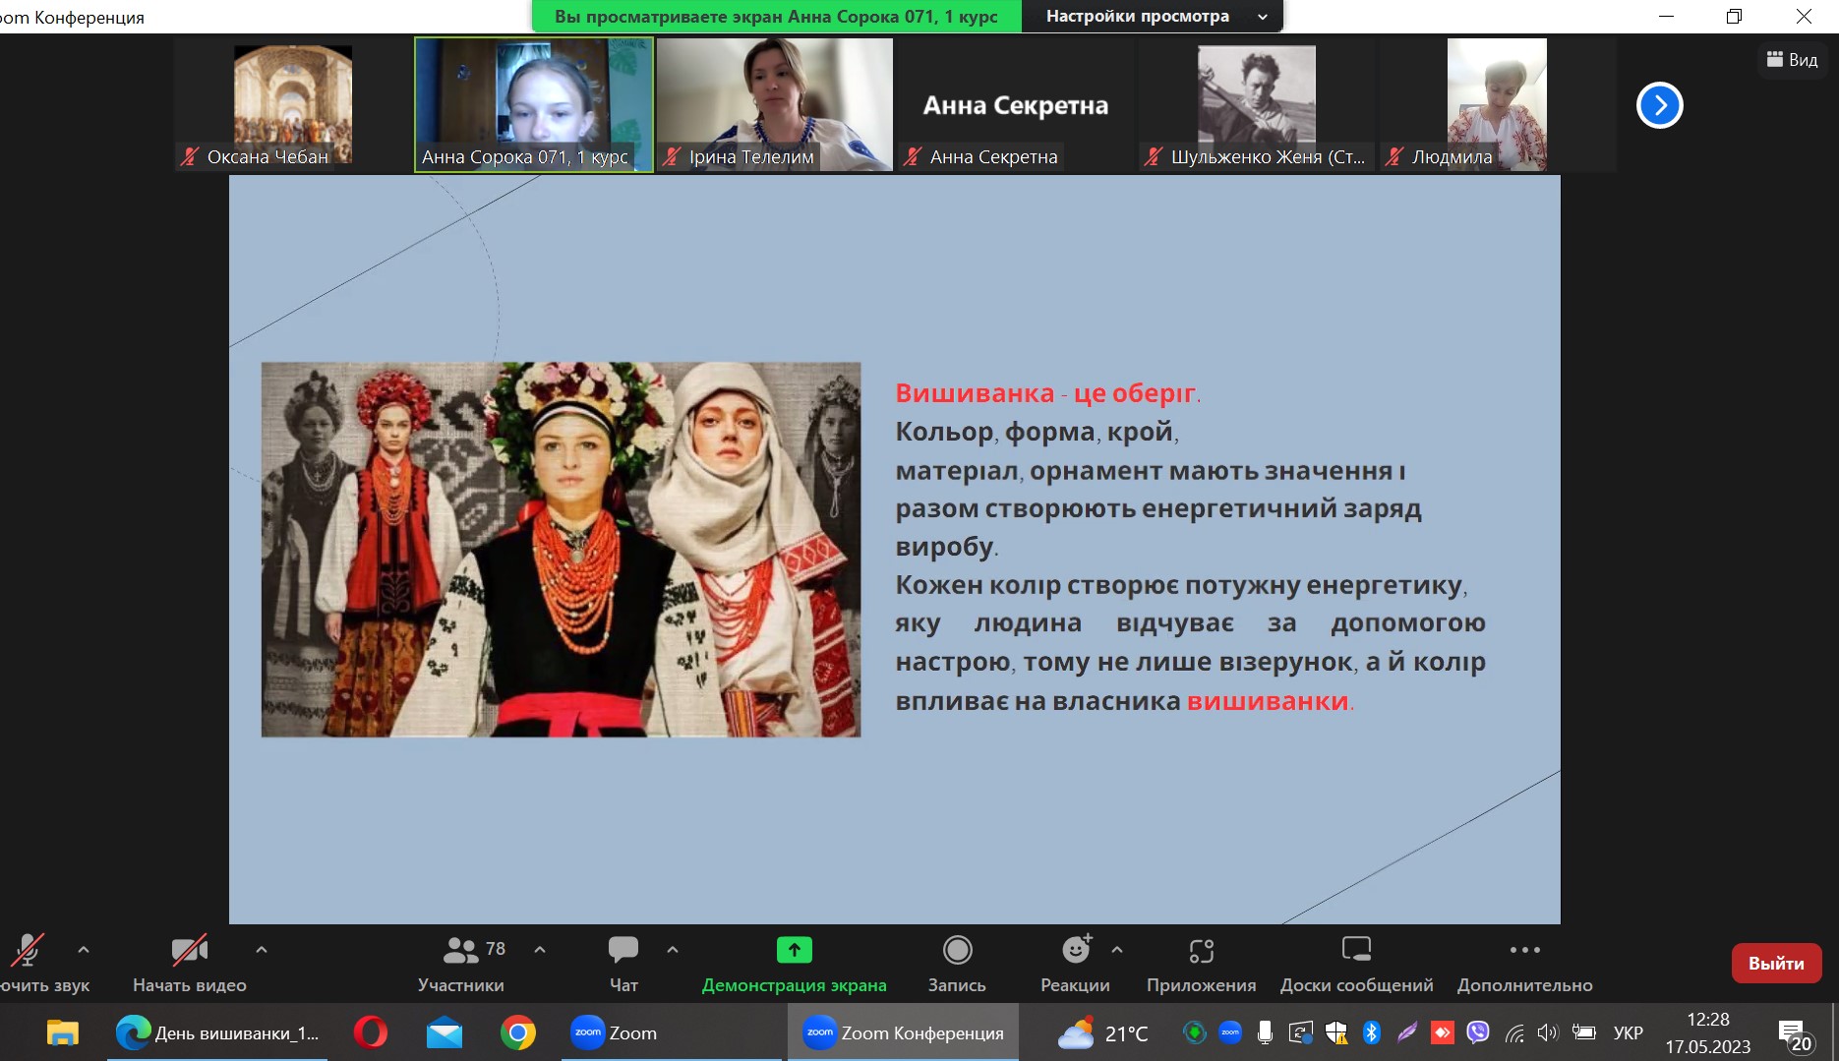This screenshot has width=1839, height=1061.
Task: Open Доски сообщений whiteboards
Action: point(1356,963)
